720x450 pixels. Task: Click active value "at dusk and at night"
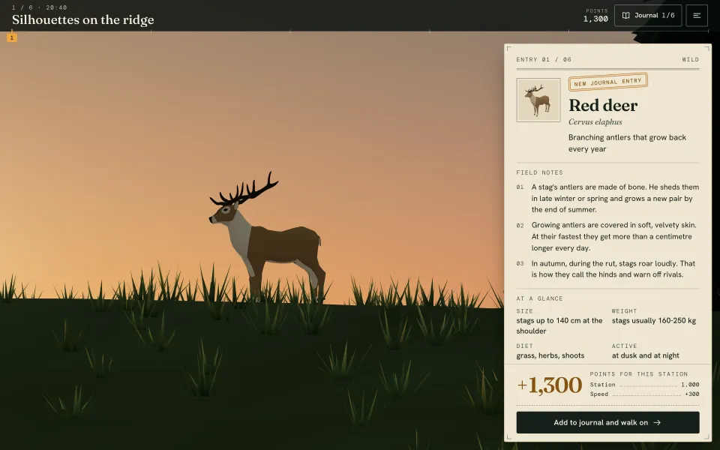point(645,355)
